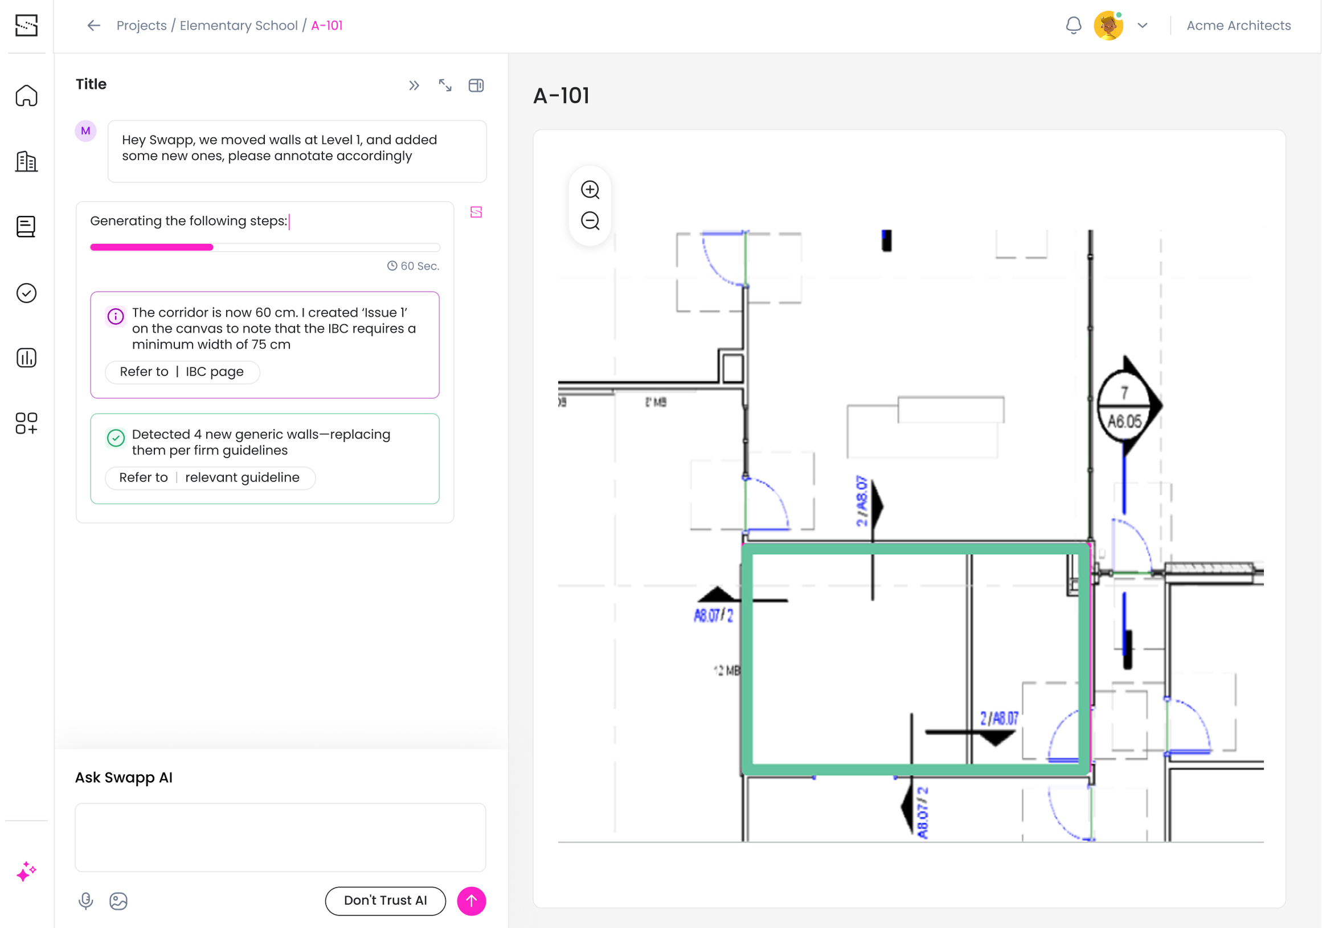Send the message with pink arrow button

pos(472,901)
